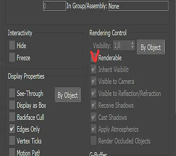Enable the Display as Box option
The width and height of the screenshot is (176, 156).
pos(12,105)
